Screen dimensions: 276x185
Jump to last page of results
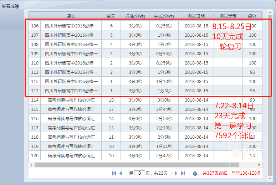point(183,173)
